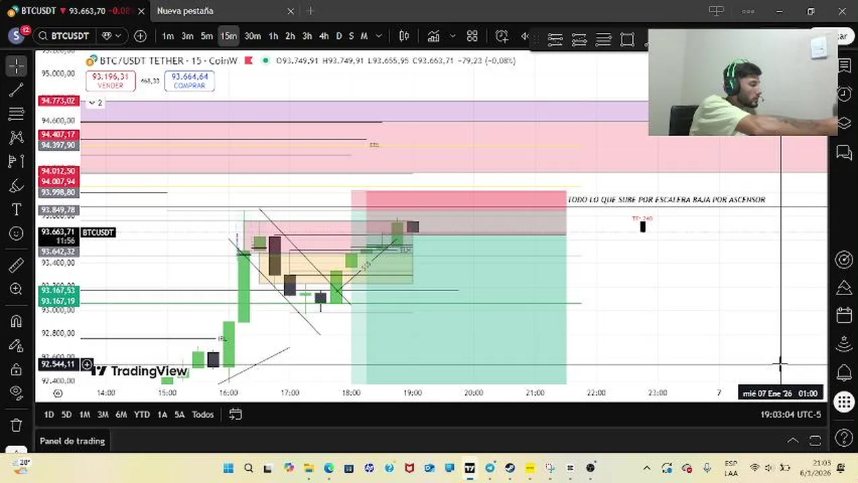
Task: Select the Todos date range
Action: tap(203, 415)
